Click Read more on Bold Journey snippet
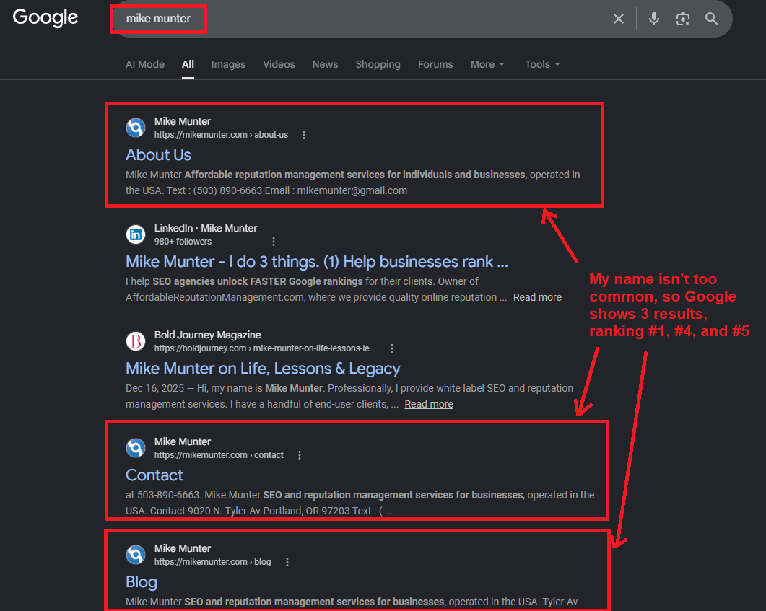 429,404
